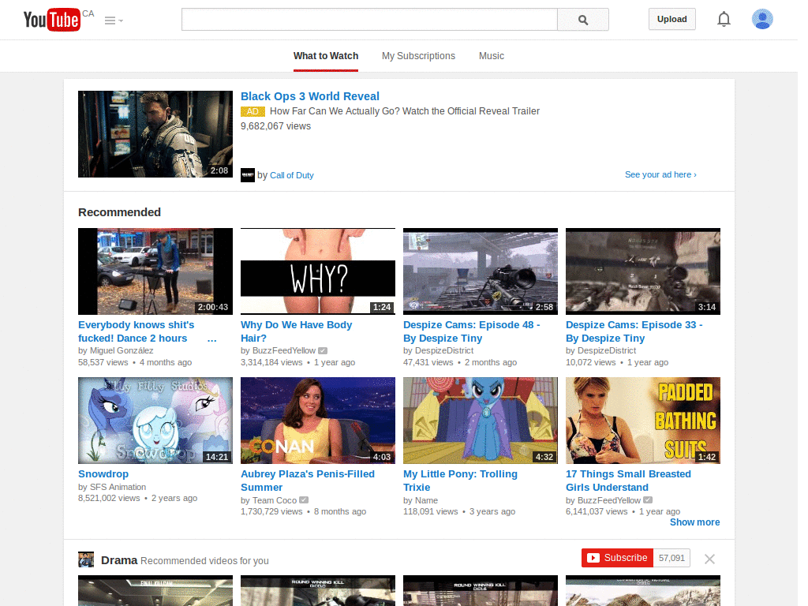Image resolution: width=808 pixels, height=606 pixels.
Task: Click the Team Coco channel name
Action: [x=274, y=500]
